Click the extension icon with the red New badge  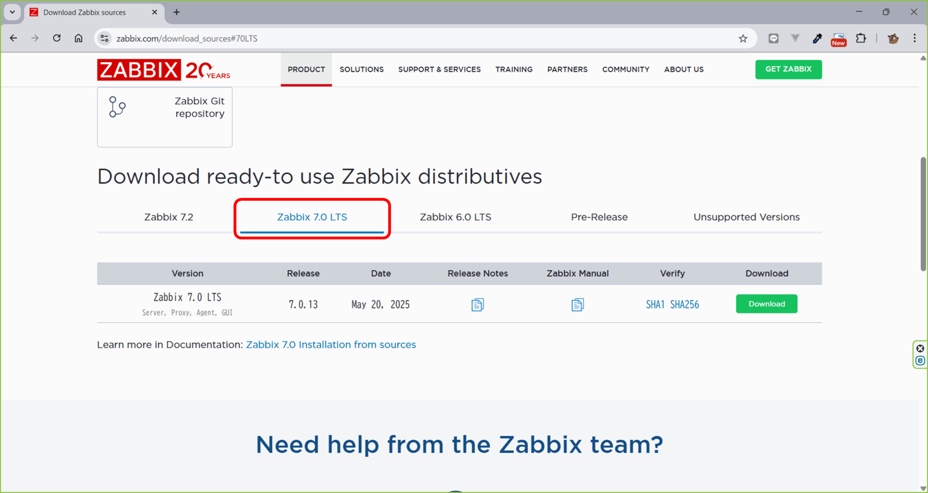[x=839, y=38]
